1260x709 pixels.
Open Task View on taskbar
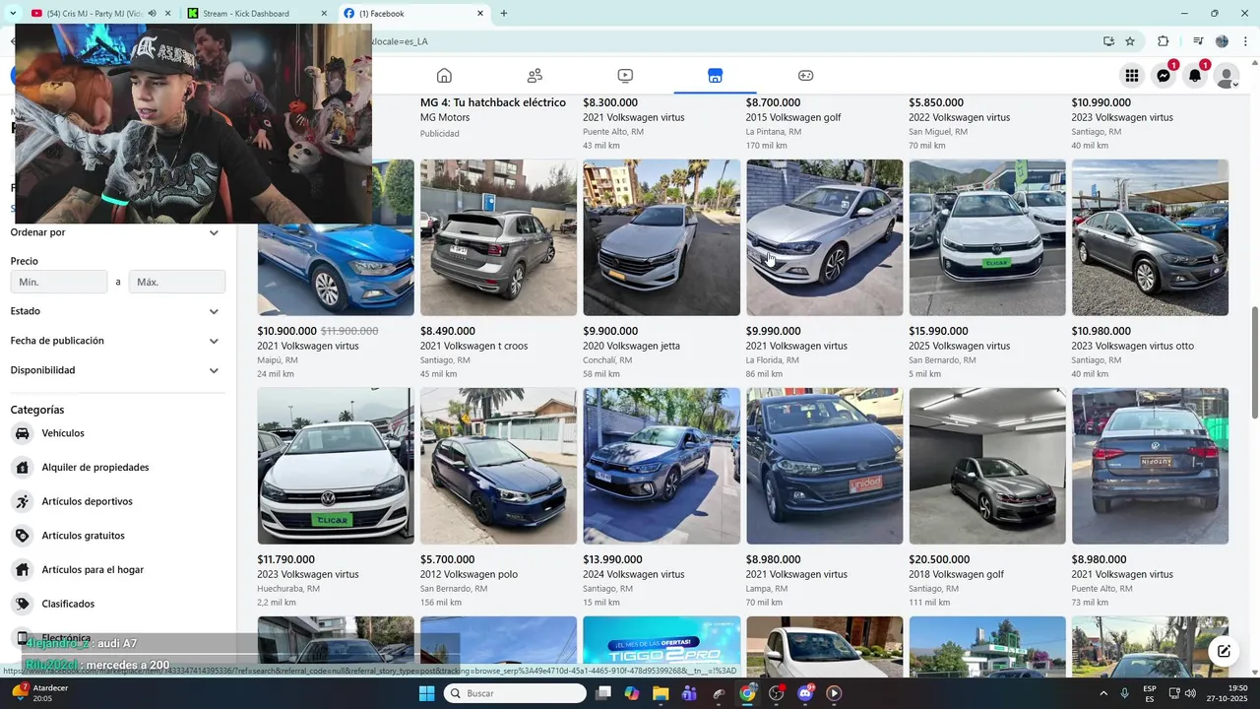coord(603,693)
